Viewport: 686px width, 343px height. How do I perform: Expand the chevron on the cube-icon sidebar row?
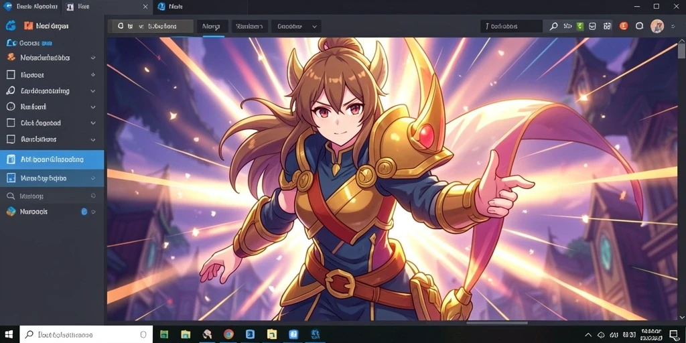(x=93, y=212)
